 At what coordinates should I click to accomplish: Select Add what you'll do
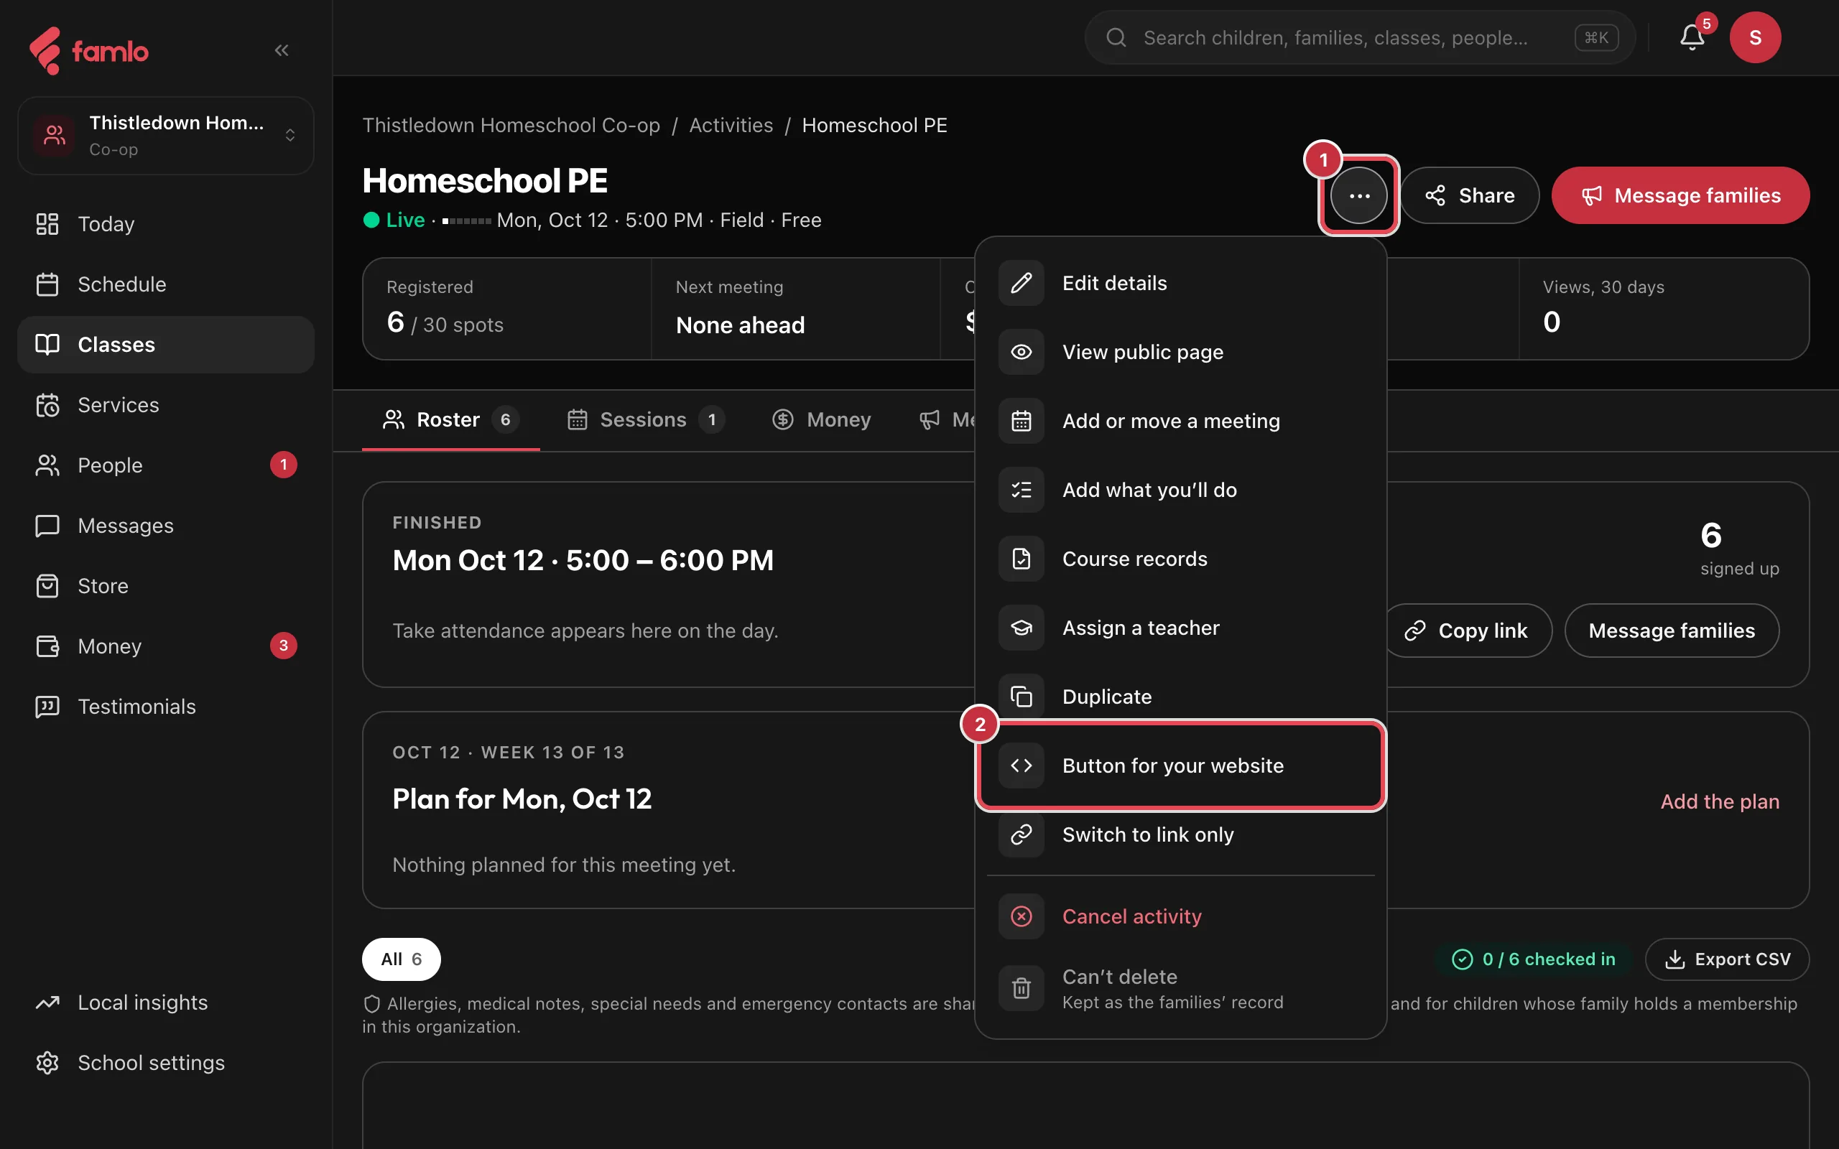coord(1181,489)
